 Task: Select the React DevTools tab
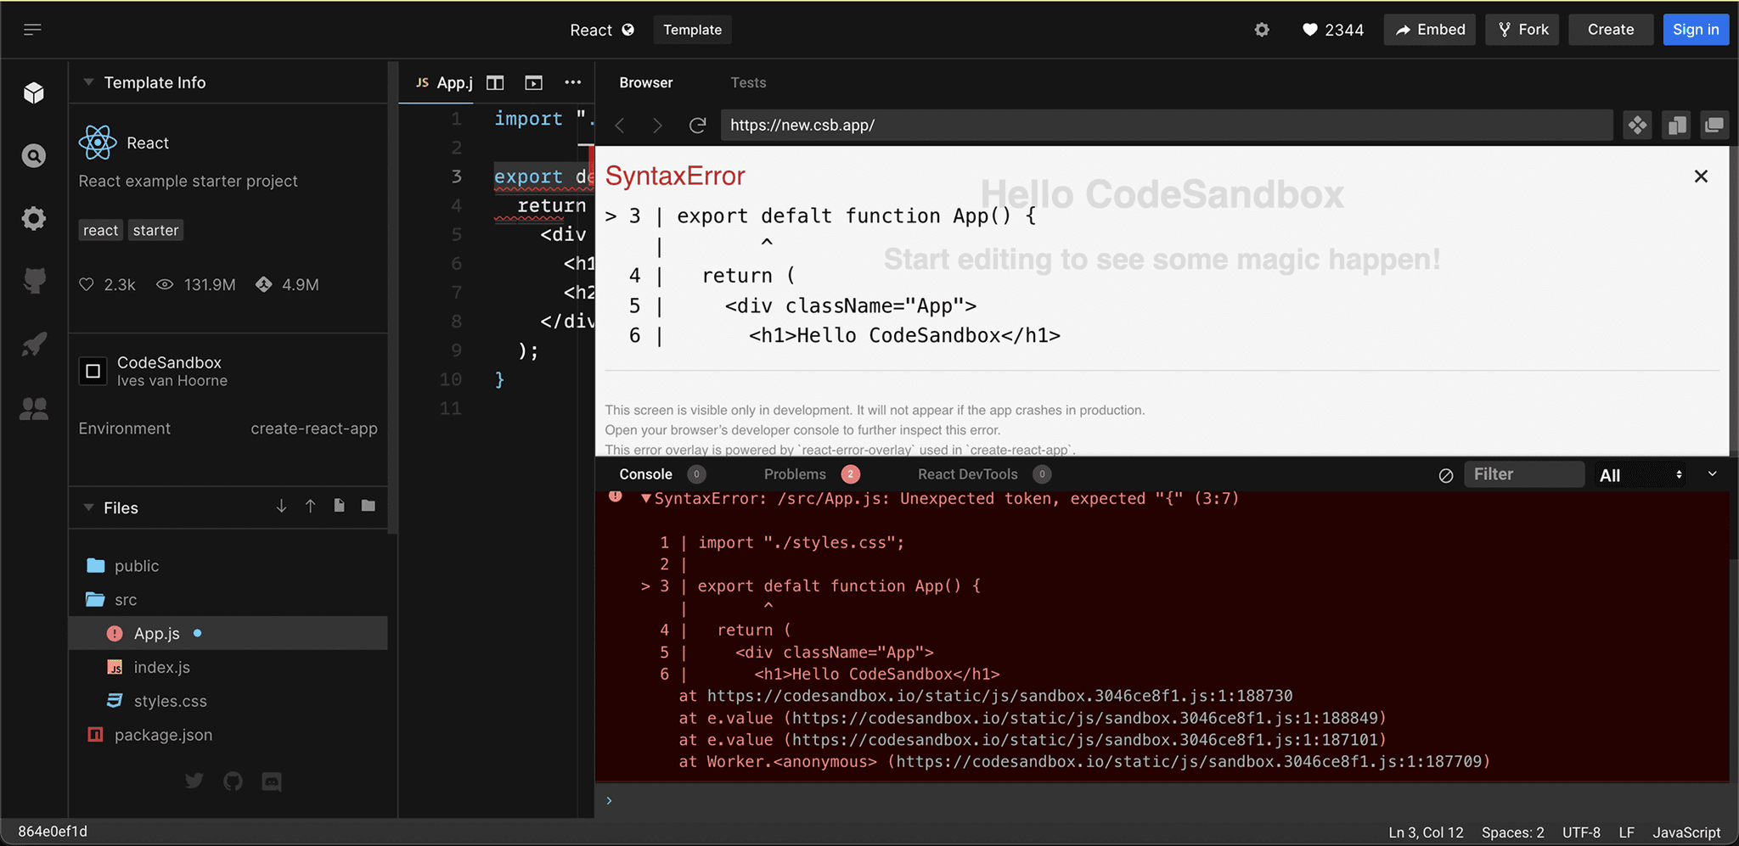click(967, 474)
